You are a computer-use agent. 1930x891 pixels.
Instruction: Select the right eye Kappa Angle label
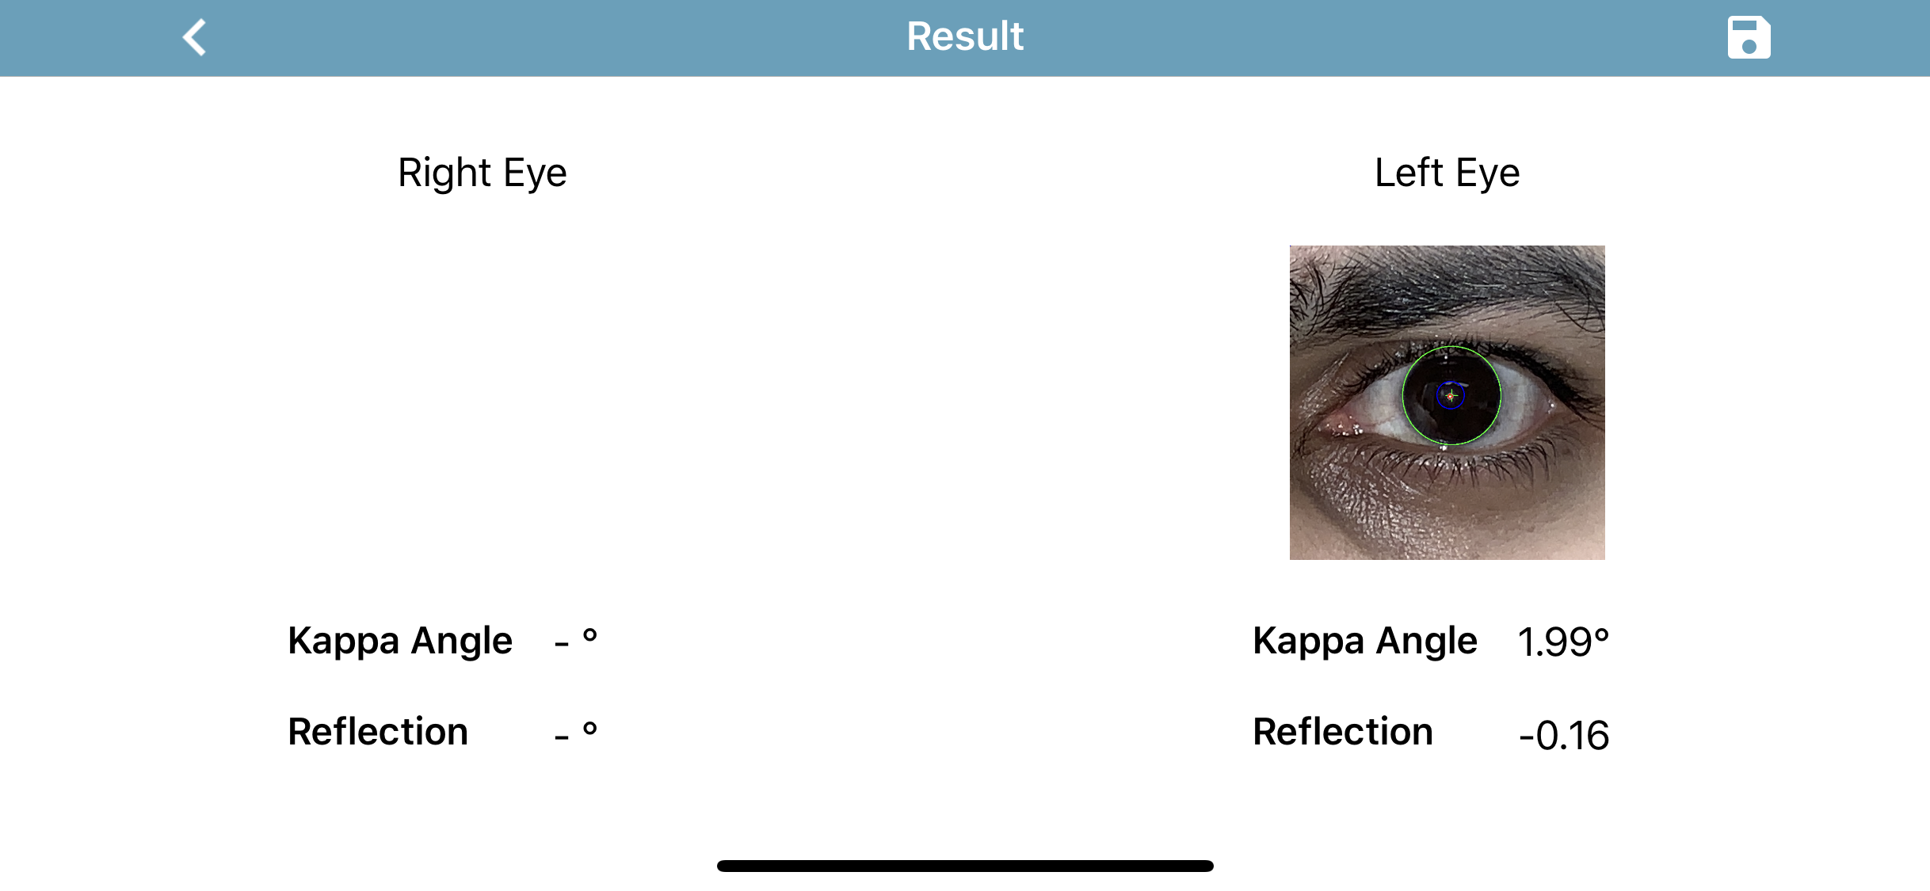[399, 640]
